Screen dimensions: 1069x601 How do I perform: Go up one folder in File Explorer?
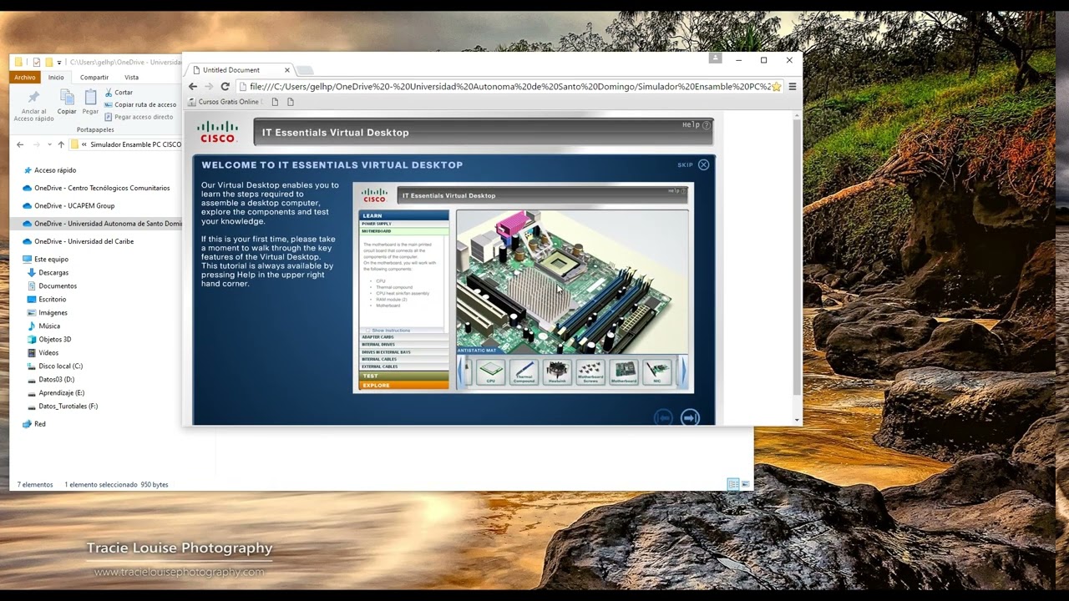(x=61, y=144)
